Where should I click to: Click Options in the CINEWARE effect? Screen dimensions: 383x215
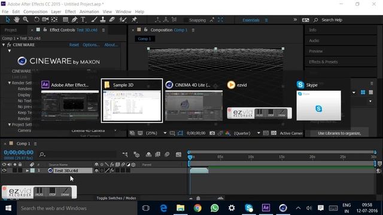[x=91, y=45]
